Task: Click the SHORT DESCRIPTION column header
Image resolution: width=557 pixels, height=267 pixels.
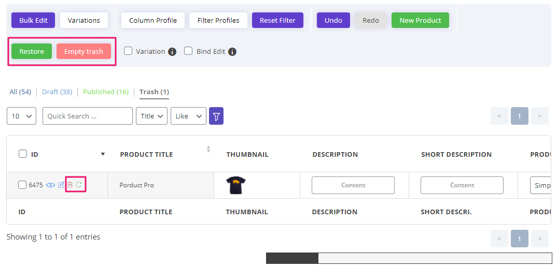Action: click(x=456, y=155)
